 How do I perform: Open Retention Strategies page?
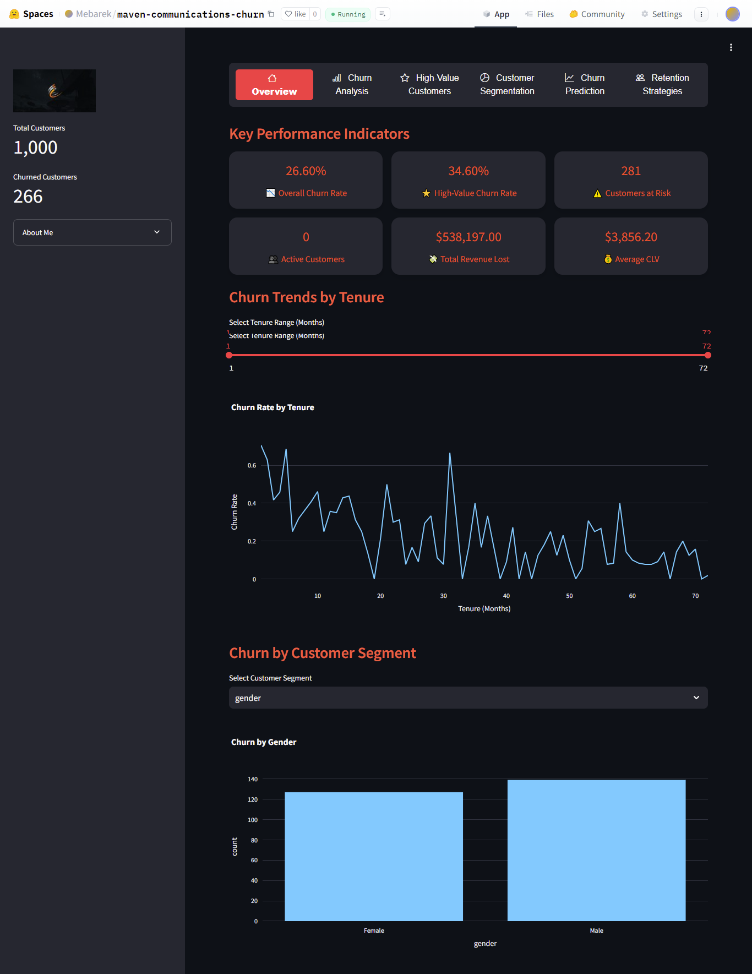click(662, 85)
